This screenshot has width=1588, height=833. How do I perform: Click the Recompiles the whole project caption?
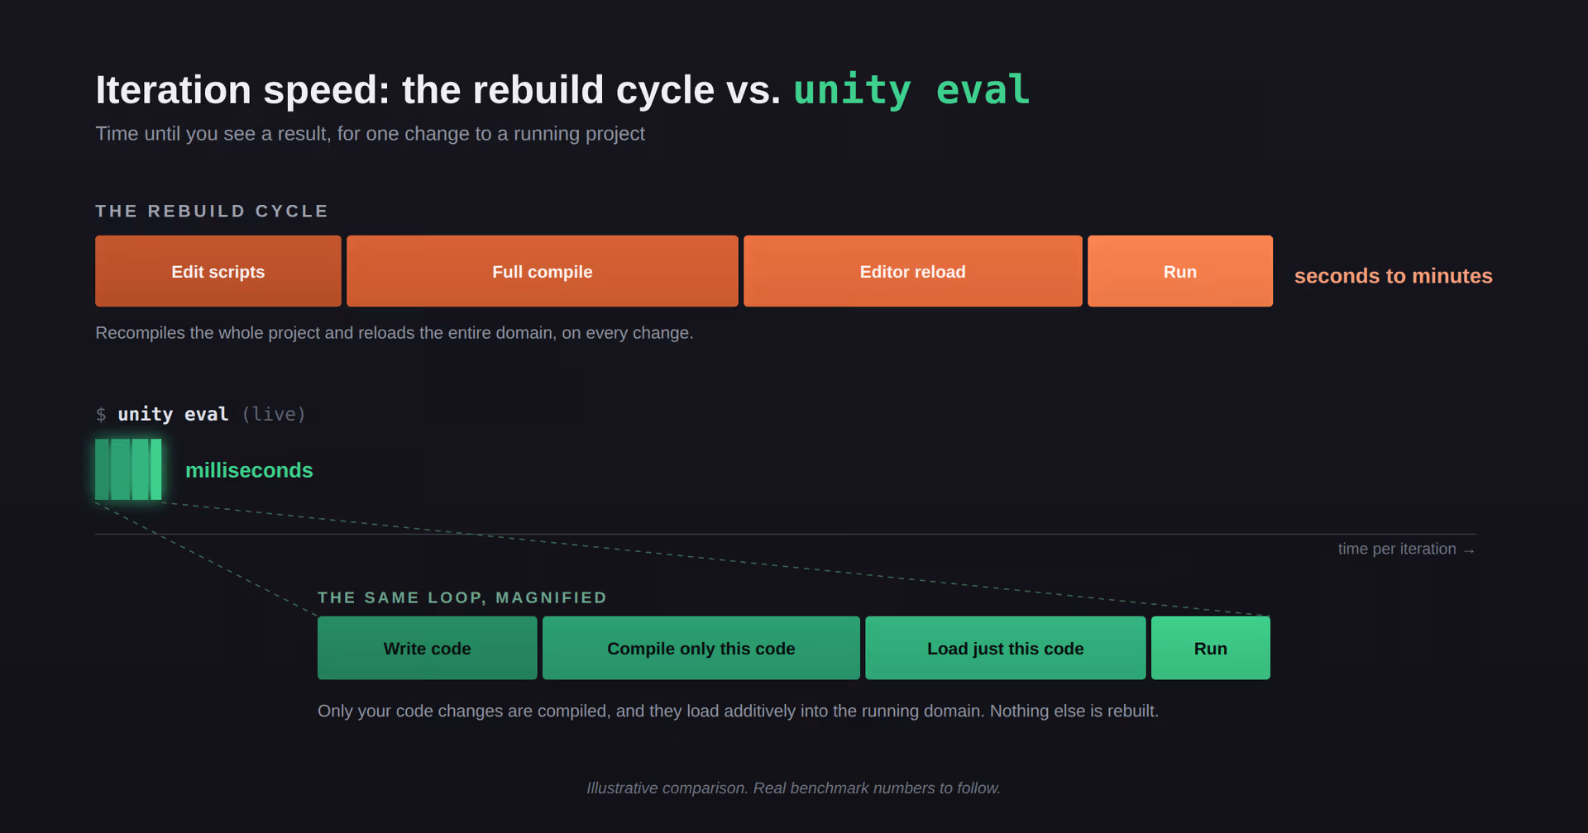pyautogui.click(x=395, y=333)
